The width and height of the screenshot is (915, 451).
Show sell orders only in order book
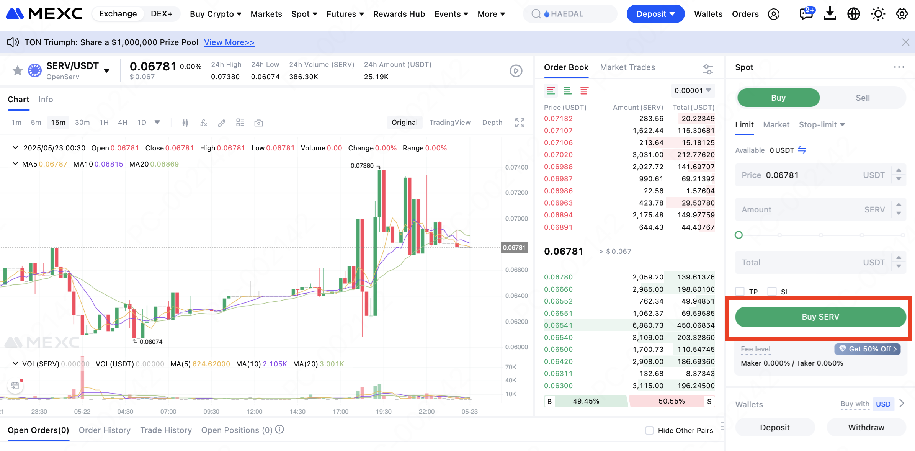coord(584,91)
